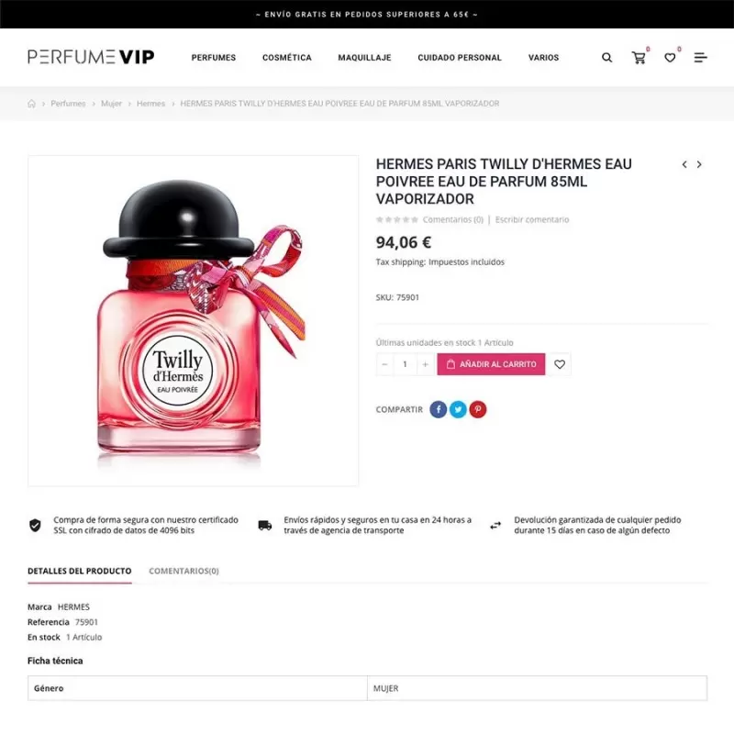Add product to wishlist heart button
Screen dimensions: 734x734
click(560, 364)
